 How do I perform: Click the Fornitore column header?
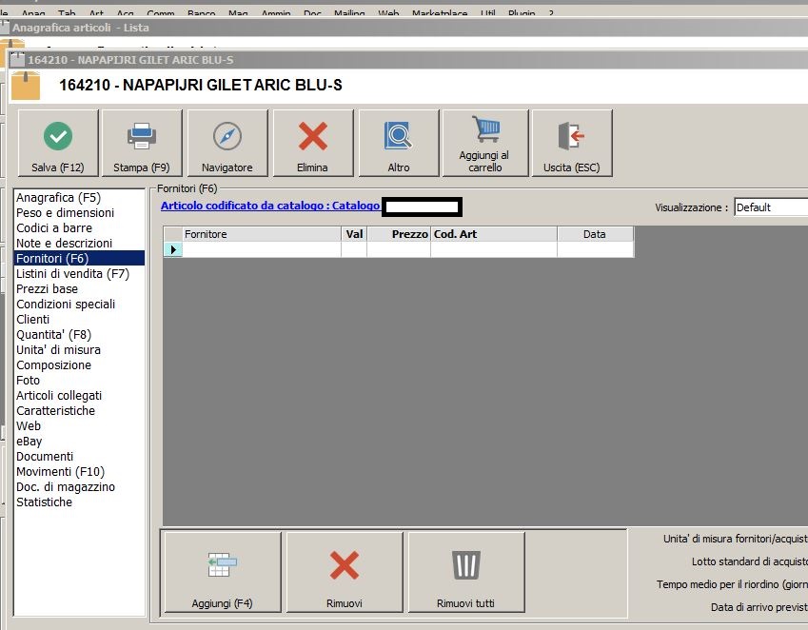[x=262, y=234]
